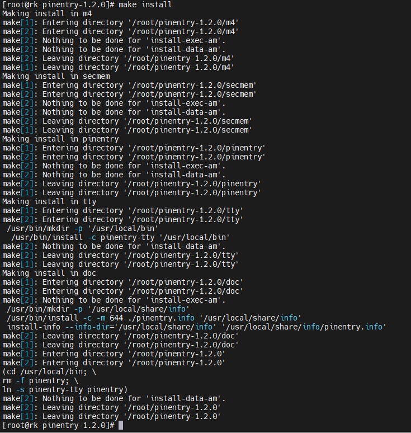Click the 'install-info --info-dir' command line
Screen dimensions: 411x433
tap(196, 327)
